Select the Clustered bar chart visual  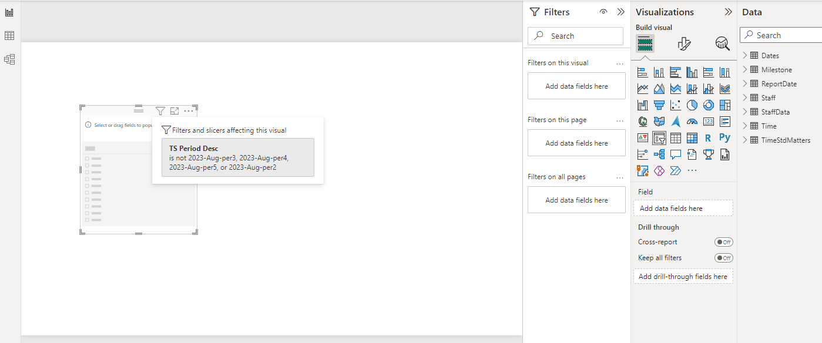(676, 72)
